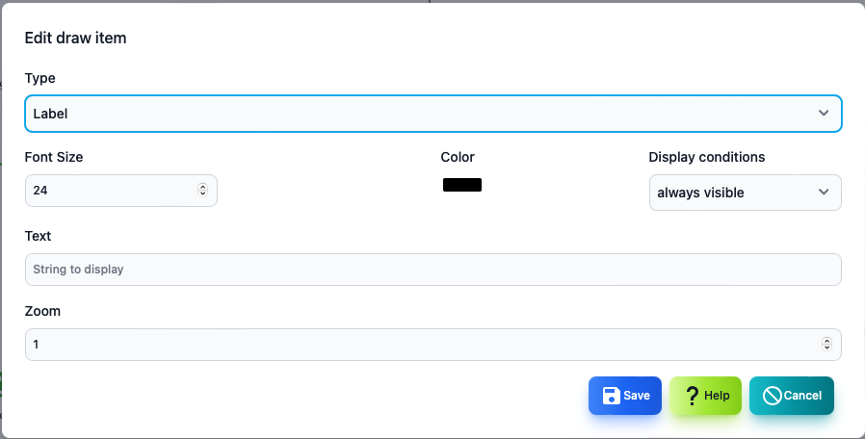
Task: Click the Save button text
Action: click(637, 396)
